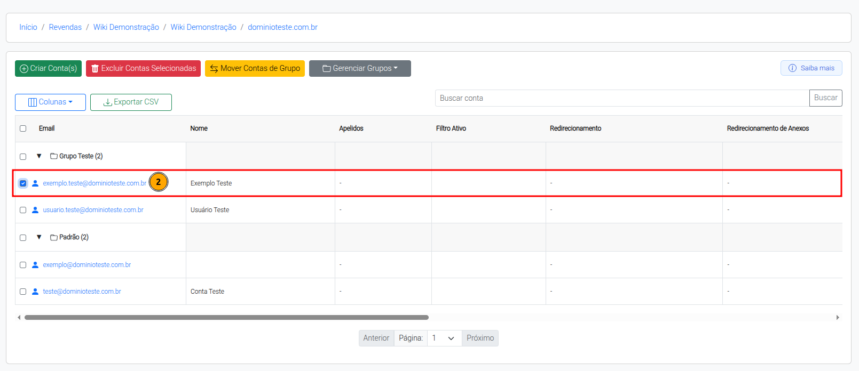Click the Criar Conta(s) button
This screenshot has height=371, width=859.
(48, 68)
